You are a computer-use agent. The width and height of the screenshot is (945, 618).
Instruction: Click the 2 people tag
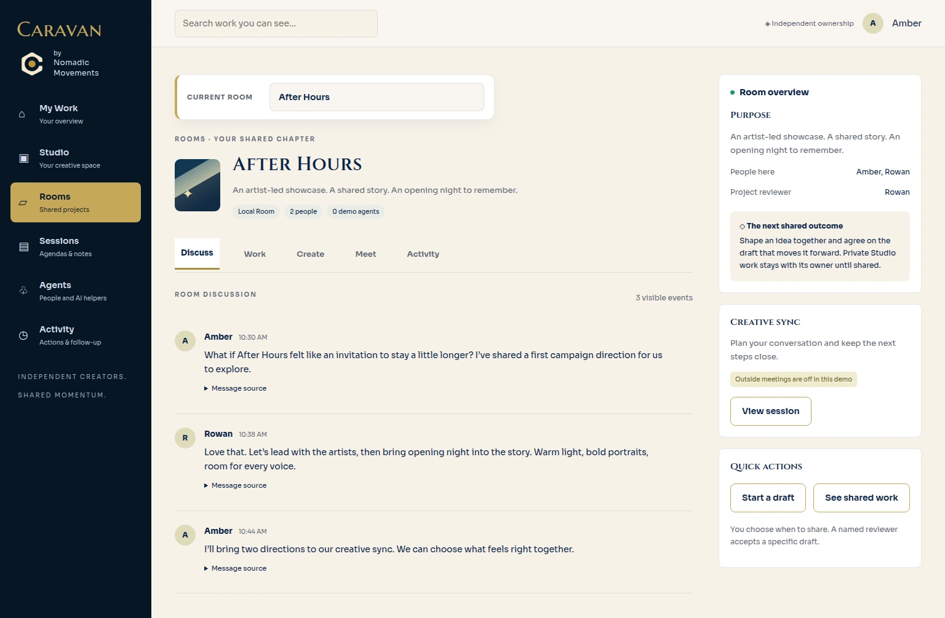[x=303, y=211]
